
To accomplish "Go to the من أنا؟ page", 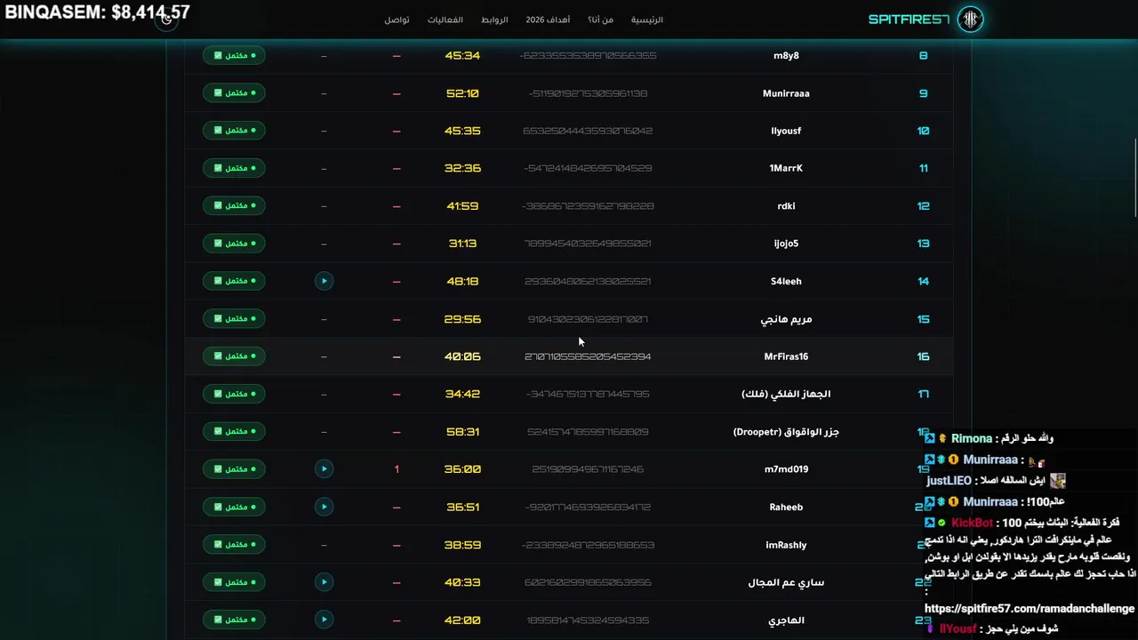I will click(x=600, y=20).
